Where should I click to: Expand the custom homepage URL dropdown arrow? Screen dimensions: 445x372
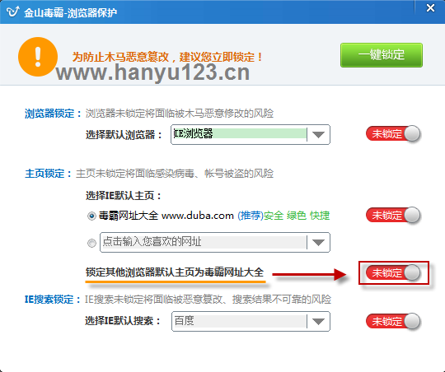coord(318,243)
